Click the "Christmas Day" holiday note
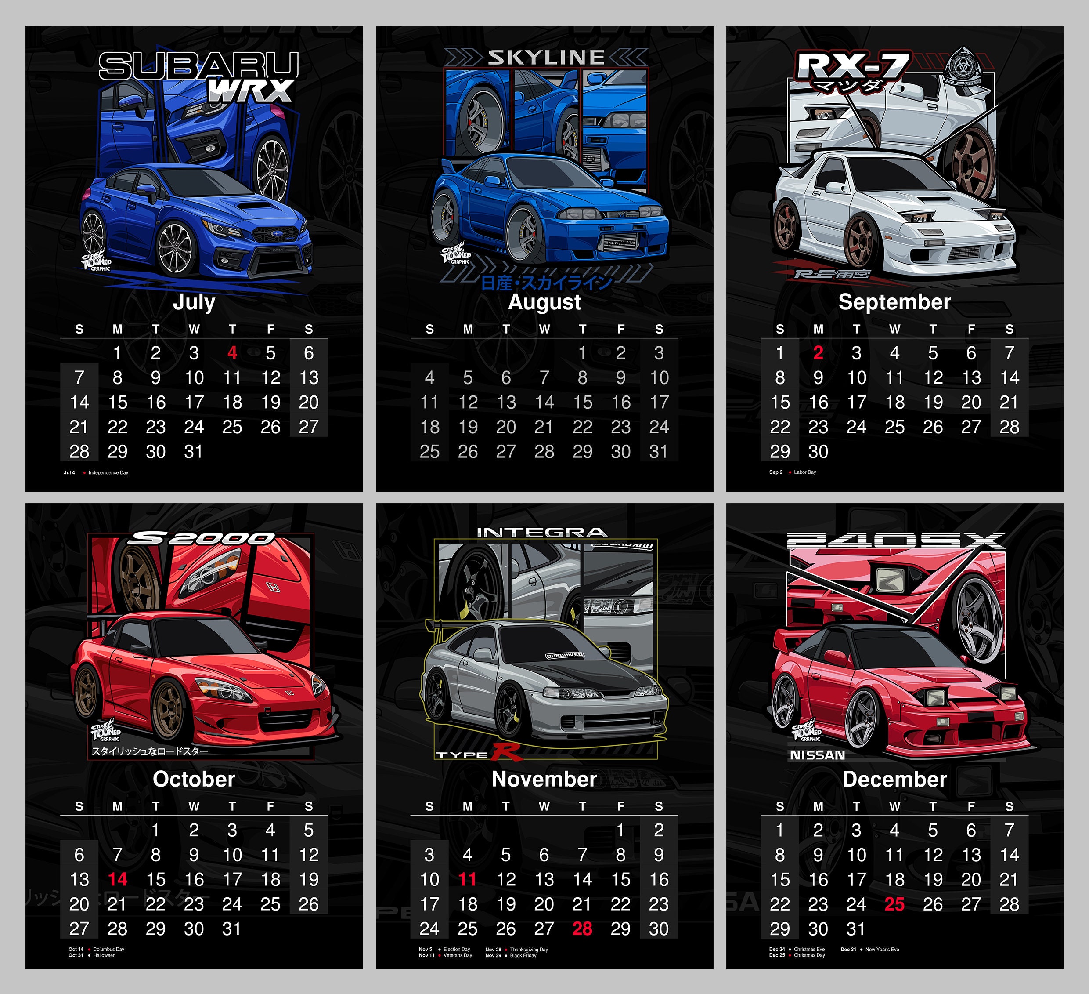Image resolution: width=1089 pixels, height=994 pixels. click(x=809, y=956)
